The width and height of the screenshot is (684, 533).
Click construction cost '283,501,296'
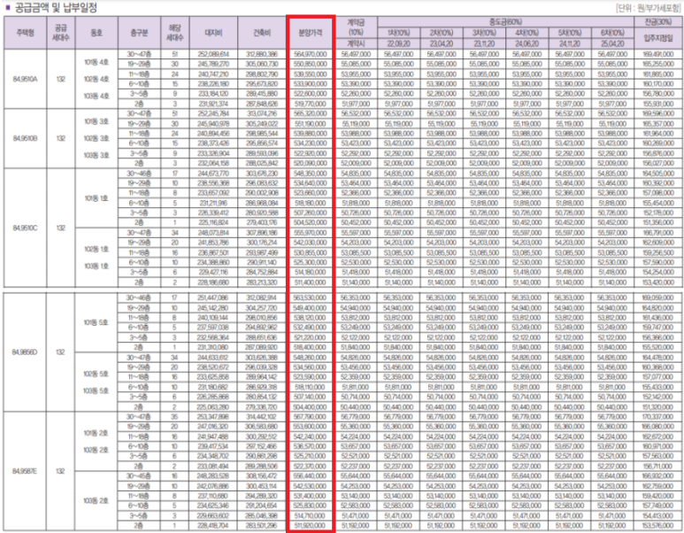tap(261, 526)
